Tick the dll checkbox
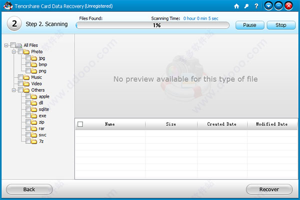 [x=28, y=102]
